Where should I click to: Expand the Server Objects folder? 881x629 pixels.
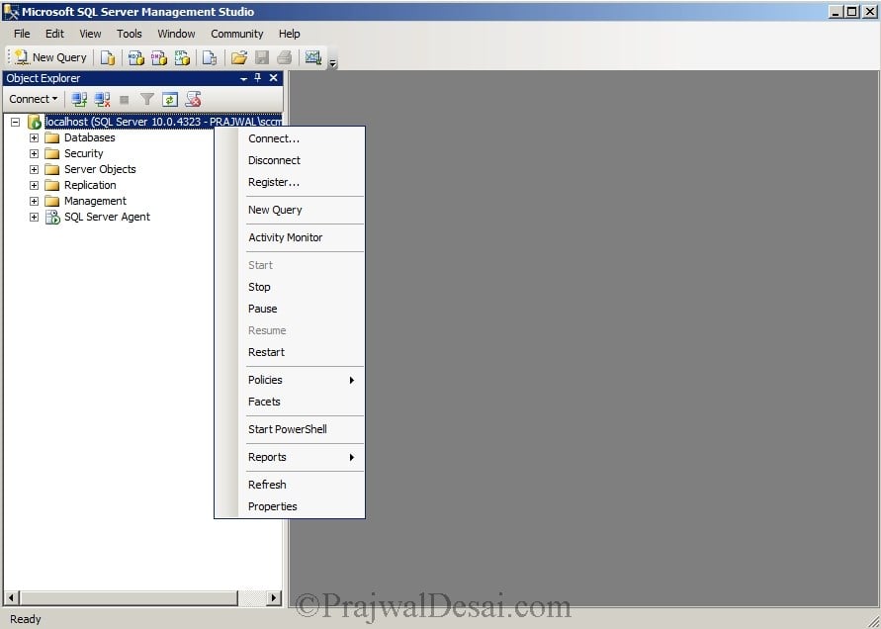pos(35,169)
